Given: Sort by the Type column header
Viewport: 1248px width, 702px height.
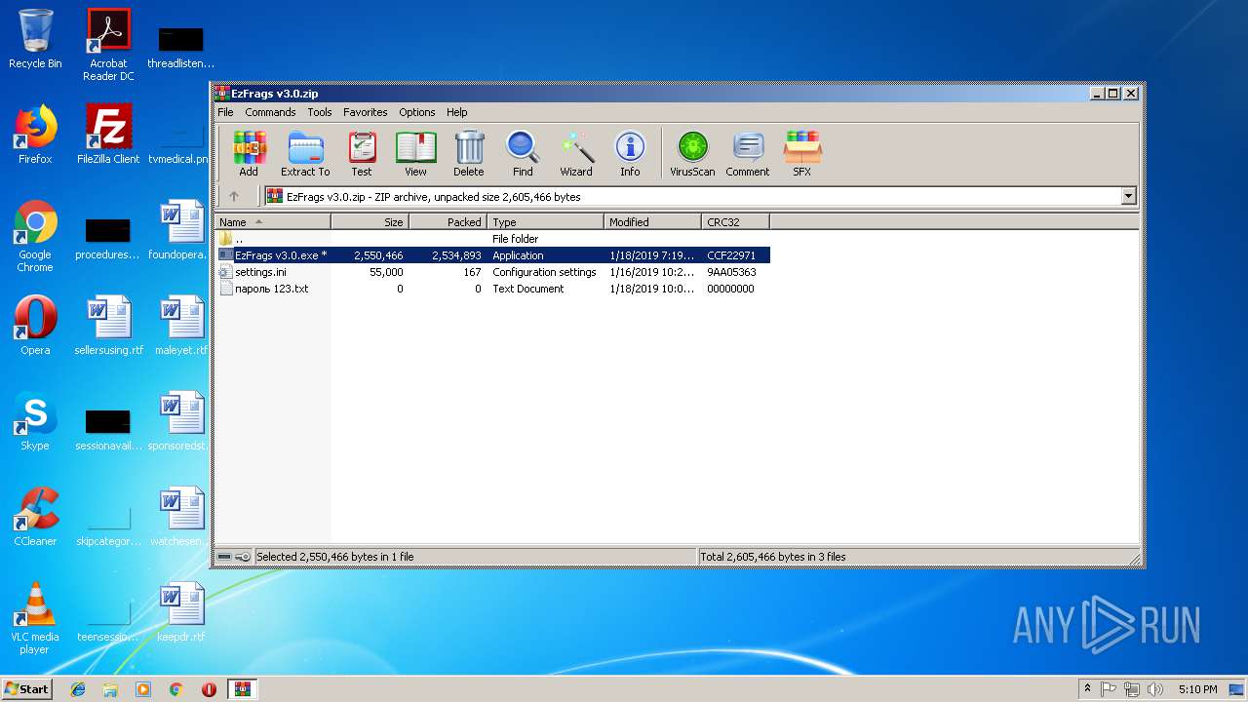Looking at the screenshot, I should [x=545, y=222].
